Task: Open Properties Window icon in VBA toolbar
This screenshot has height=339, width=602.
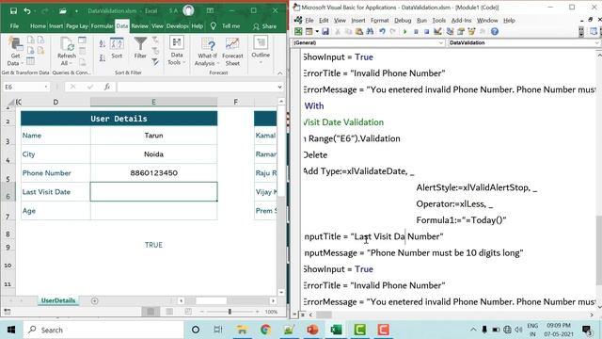Action: coord(461,31)
